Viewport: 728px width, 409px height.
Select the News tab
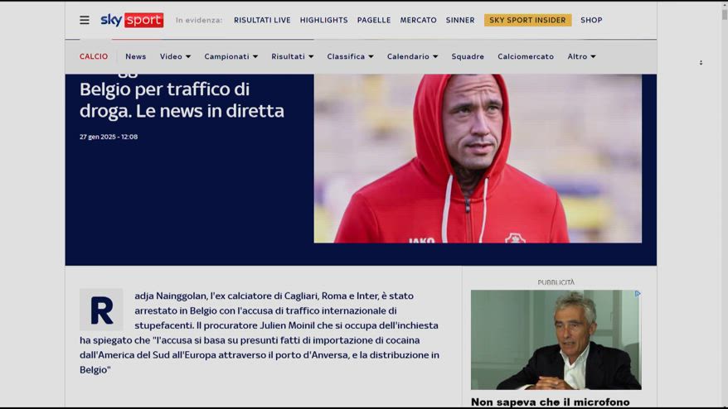click(x=136, y=56)
